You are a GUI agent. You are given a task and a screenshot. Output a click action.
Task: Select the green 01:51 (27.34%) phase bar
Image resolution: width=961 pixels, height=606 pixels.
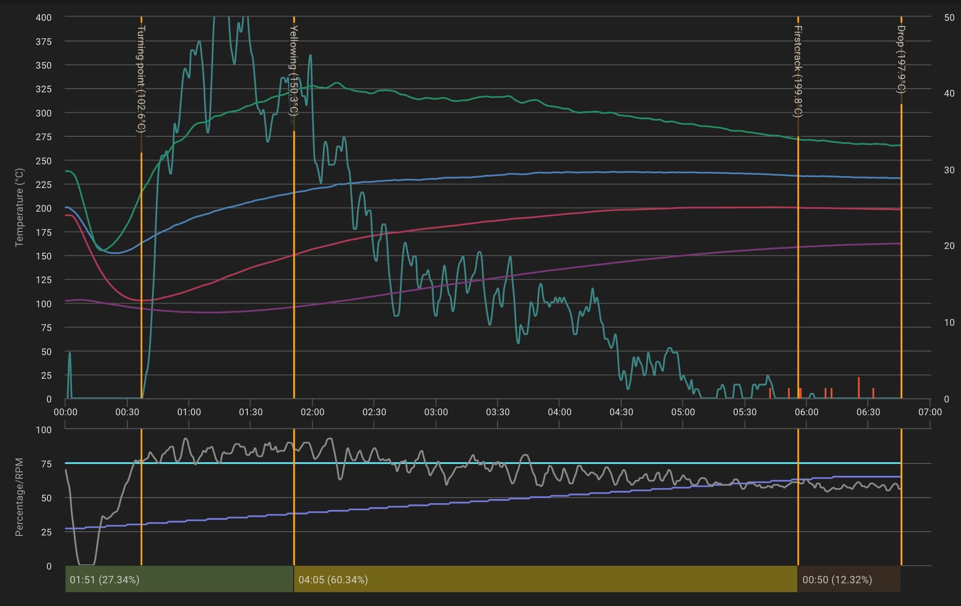click(179, 579)
